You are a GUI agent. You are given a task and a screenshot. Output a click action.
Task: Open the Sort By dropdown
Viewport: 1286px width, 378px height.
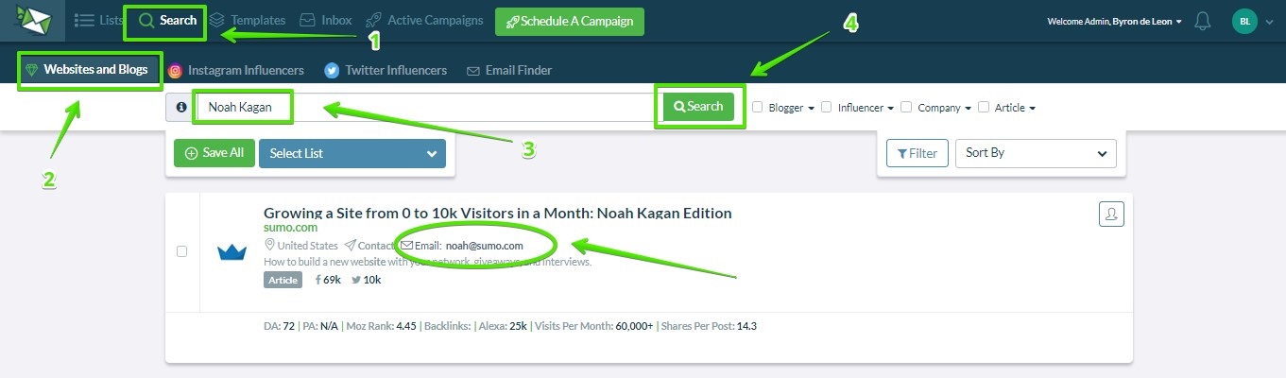1036,153
